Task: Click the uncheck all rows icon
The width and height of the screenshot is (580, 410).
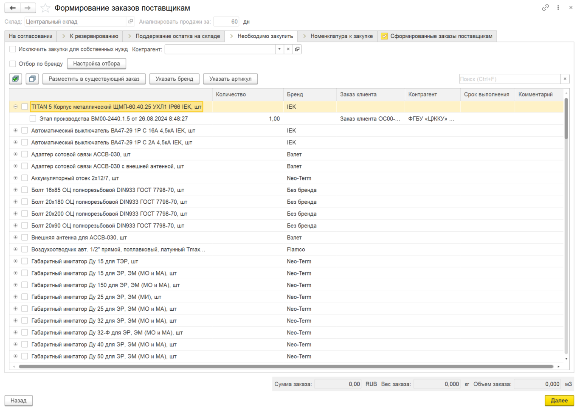Action: click(x=32, y=79)
